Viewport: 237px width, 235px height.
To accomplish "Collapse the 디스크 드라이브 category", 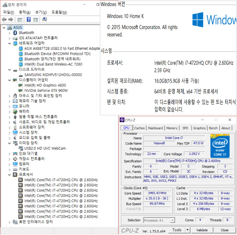I will click(9, 70).
